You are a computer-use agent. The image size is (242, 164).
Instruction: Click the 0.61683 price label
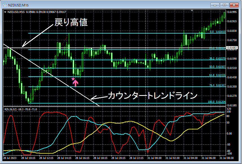(x=232, y=48)
